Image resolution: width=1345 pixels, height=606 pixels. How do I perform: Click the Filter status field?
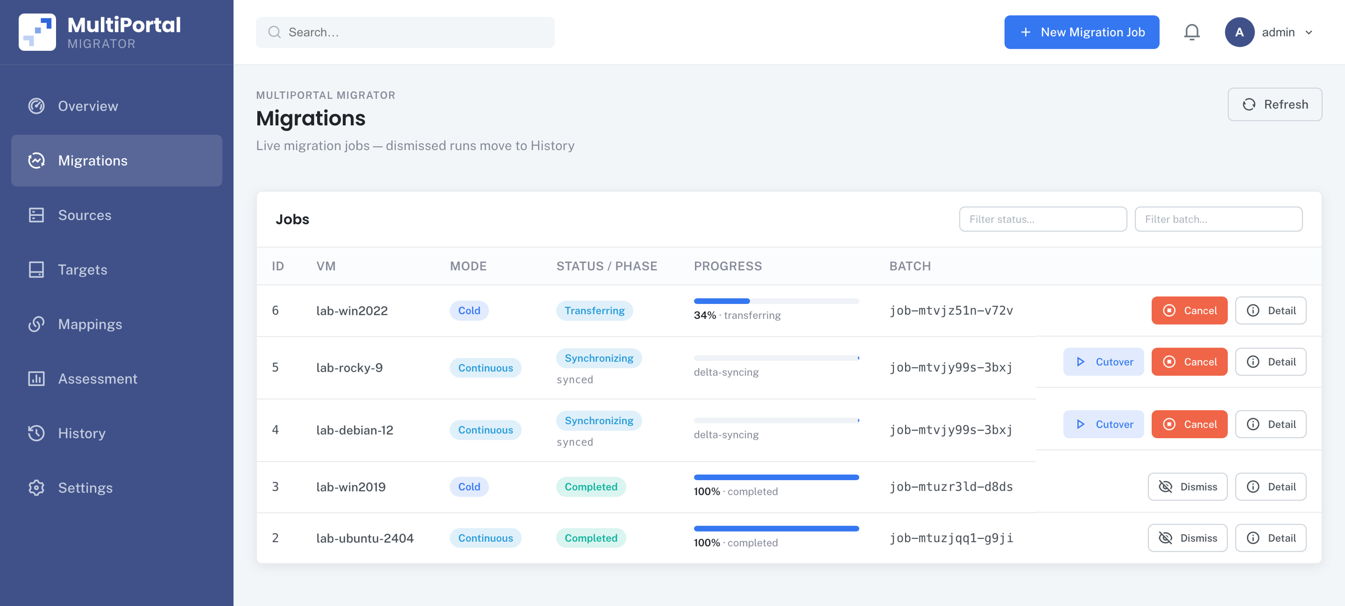coord(1043,219)
